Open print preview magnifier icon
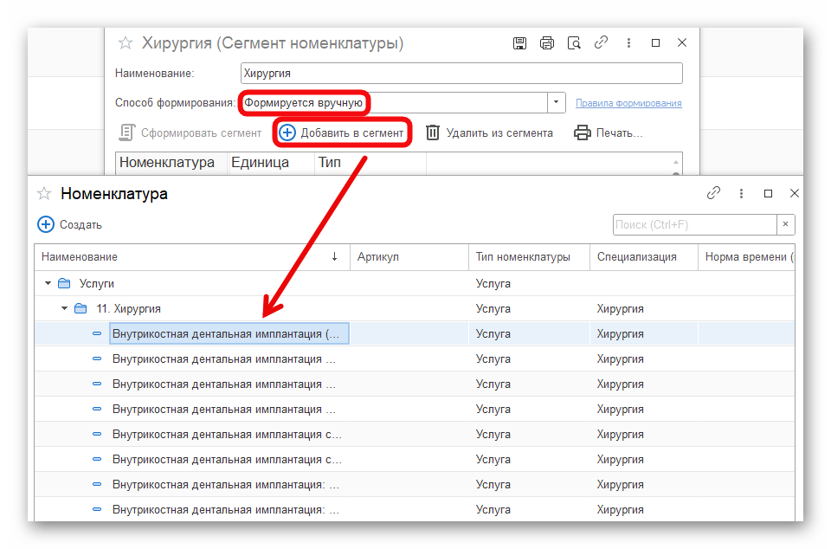Viewport: 831px width, 549px height. coord(573,43)
